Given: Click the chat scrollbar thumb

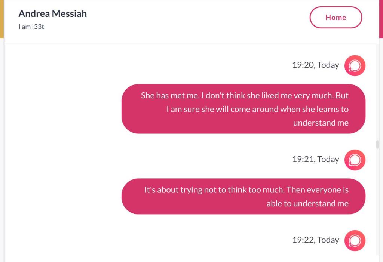Looking at the screenshot, I should [x=377, y=144].
